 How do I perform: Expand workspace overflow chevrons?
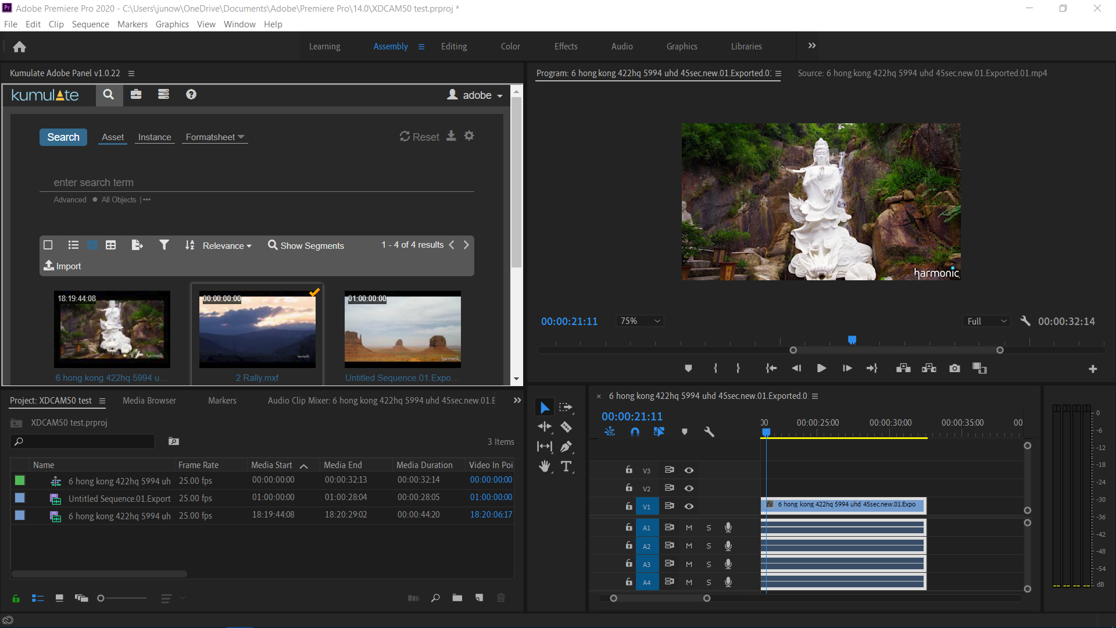point(812,46)
